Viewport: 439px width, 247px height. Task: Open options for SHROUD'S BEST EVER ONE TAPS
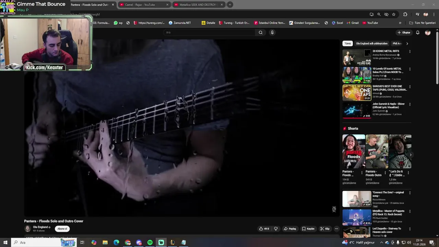(x=410, y=87)
